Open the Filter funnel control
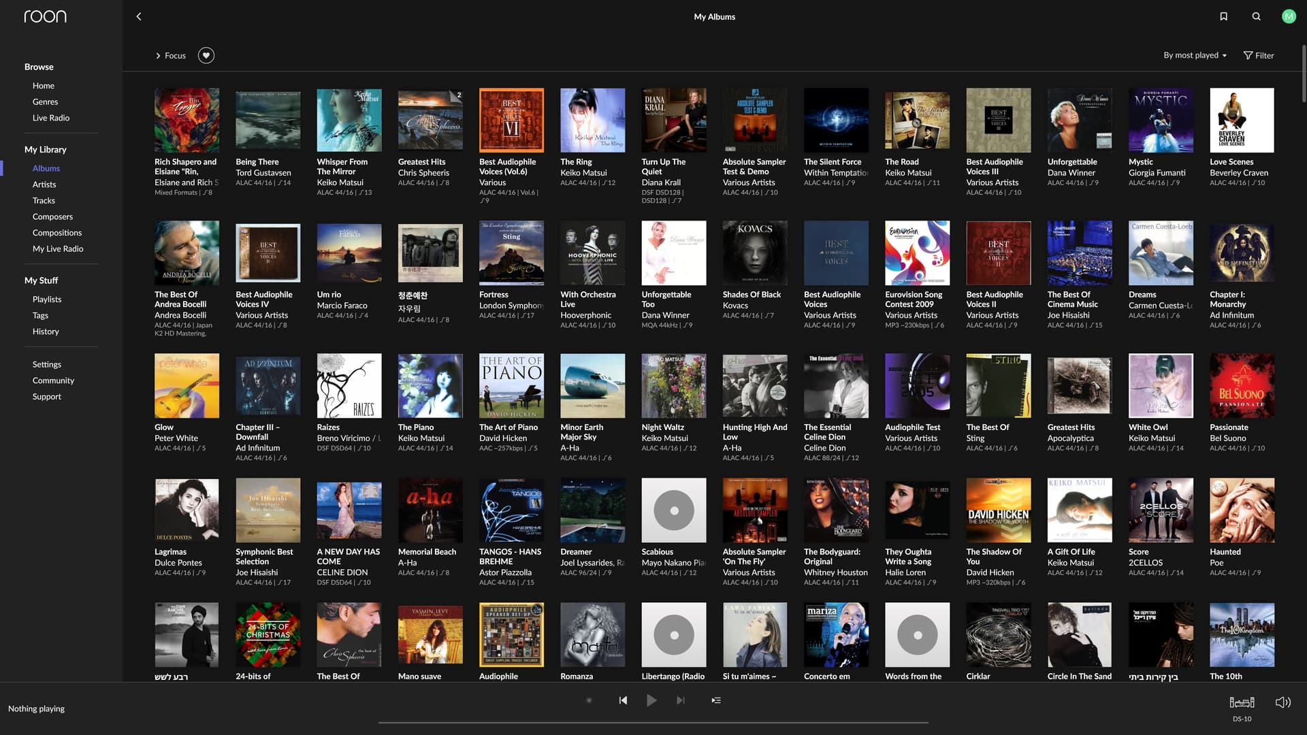 pyautogui.click(x=1259, y=55)
